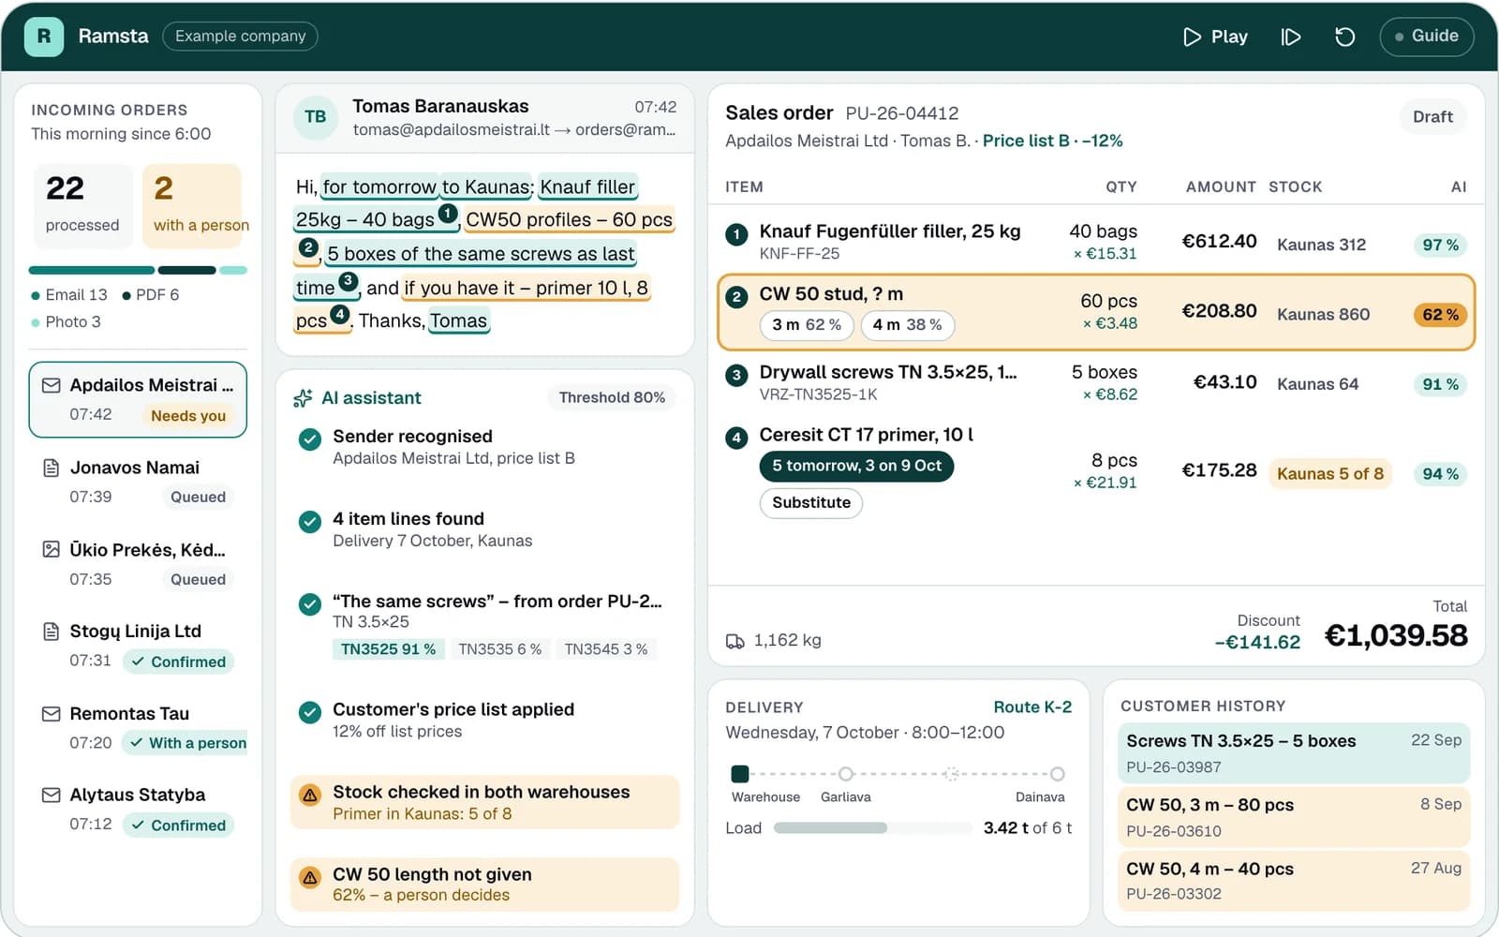Viewport: 1499px width, 937px height.
Task: Click the Confirmed badge on Stogų Linija
Action: [178, 662]
